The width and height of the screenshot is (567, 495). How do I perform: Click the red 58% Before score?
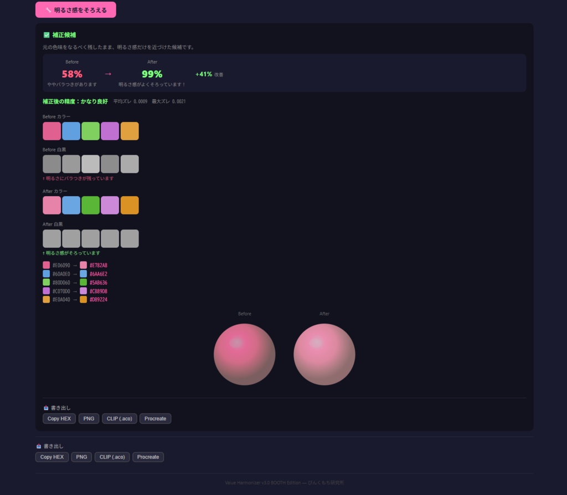click(72, 74)
